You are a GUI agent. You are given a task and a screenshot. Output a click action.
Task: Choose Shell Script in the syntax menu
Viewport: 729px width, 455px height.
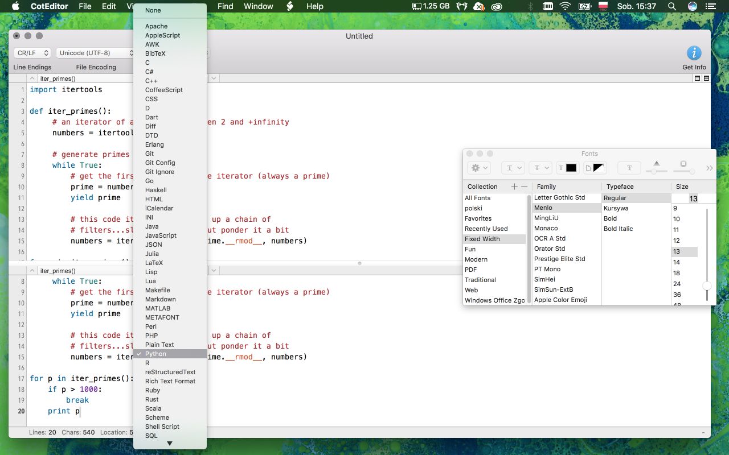[170, 427]
